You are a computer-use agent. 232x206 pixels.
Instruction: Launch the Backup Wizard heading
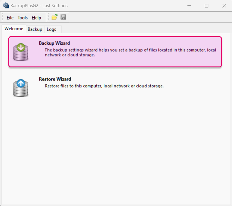click(x=54, y=43)
